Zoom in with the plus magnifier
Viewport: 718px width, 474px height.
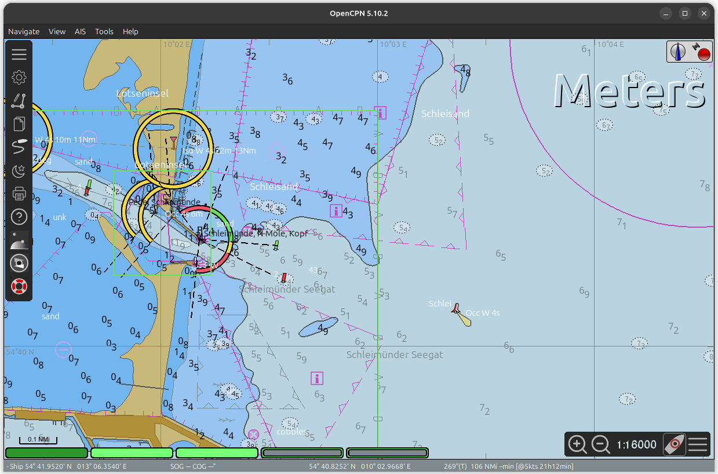[577, 444]
